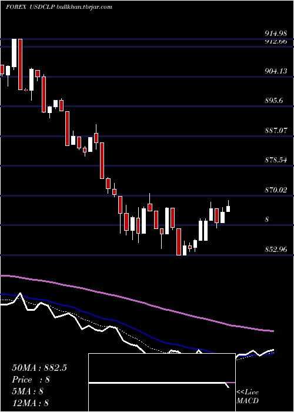Click the pink 50MA line's right end
Viewport: 294px width, 412px height.
[273, 331]
